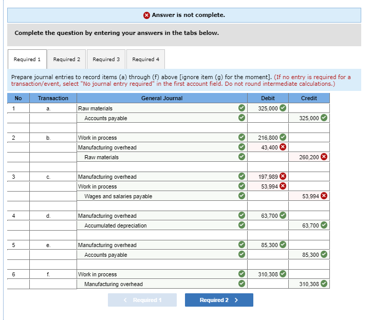Click Wages and salaries payable account field
The width and height of the screenshot is (390, 320).
[x=162, y=196]
